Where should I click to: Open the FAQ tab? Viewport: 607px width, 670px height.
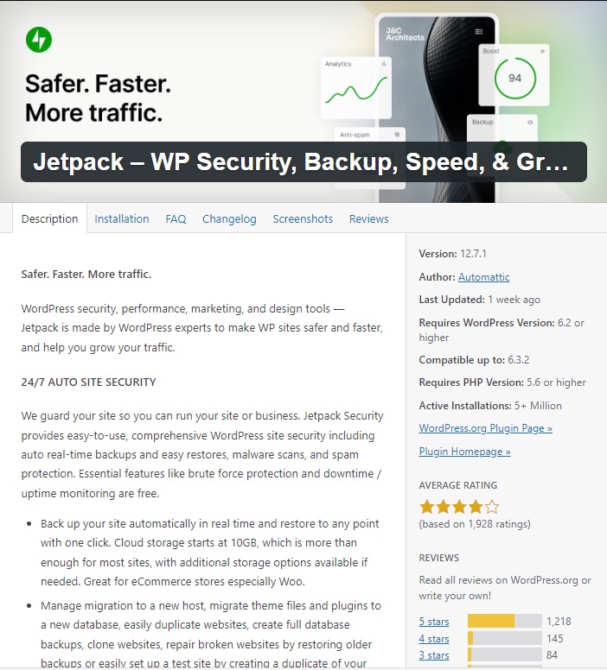tap(176, 219)
